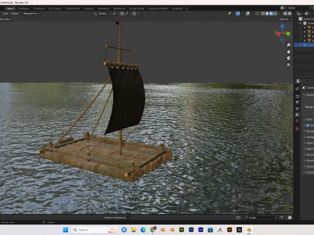
Task: Switch to the UV Editing workspace tab
Action: 54,8
